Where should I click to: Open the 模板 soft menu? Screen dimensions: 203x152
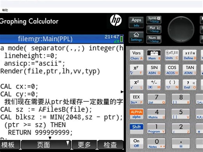(10, 145)
